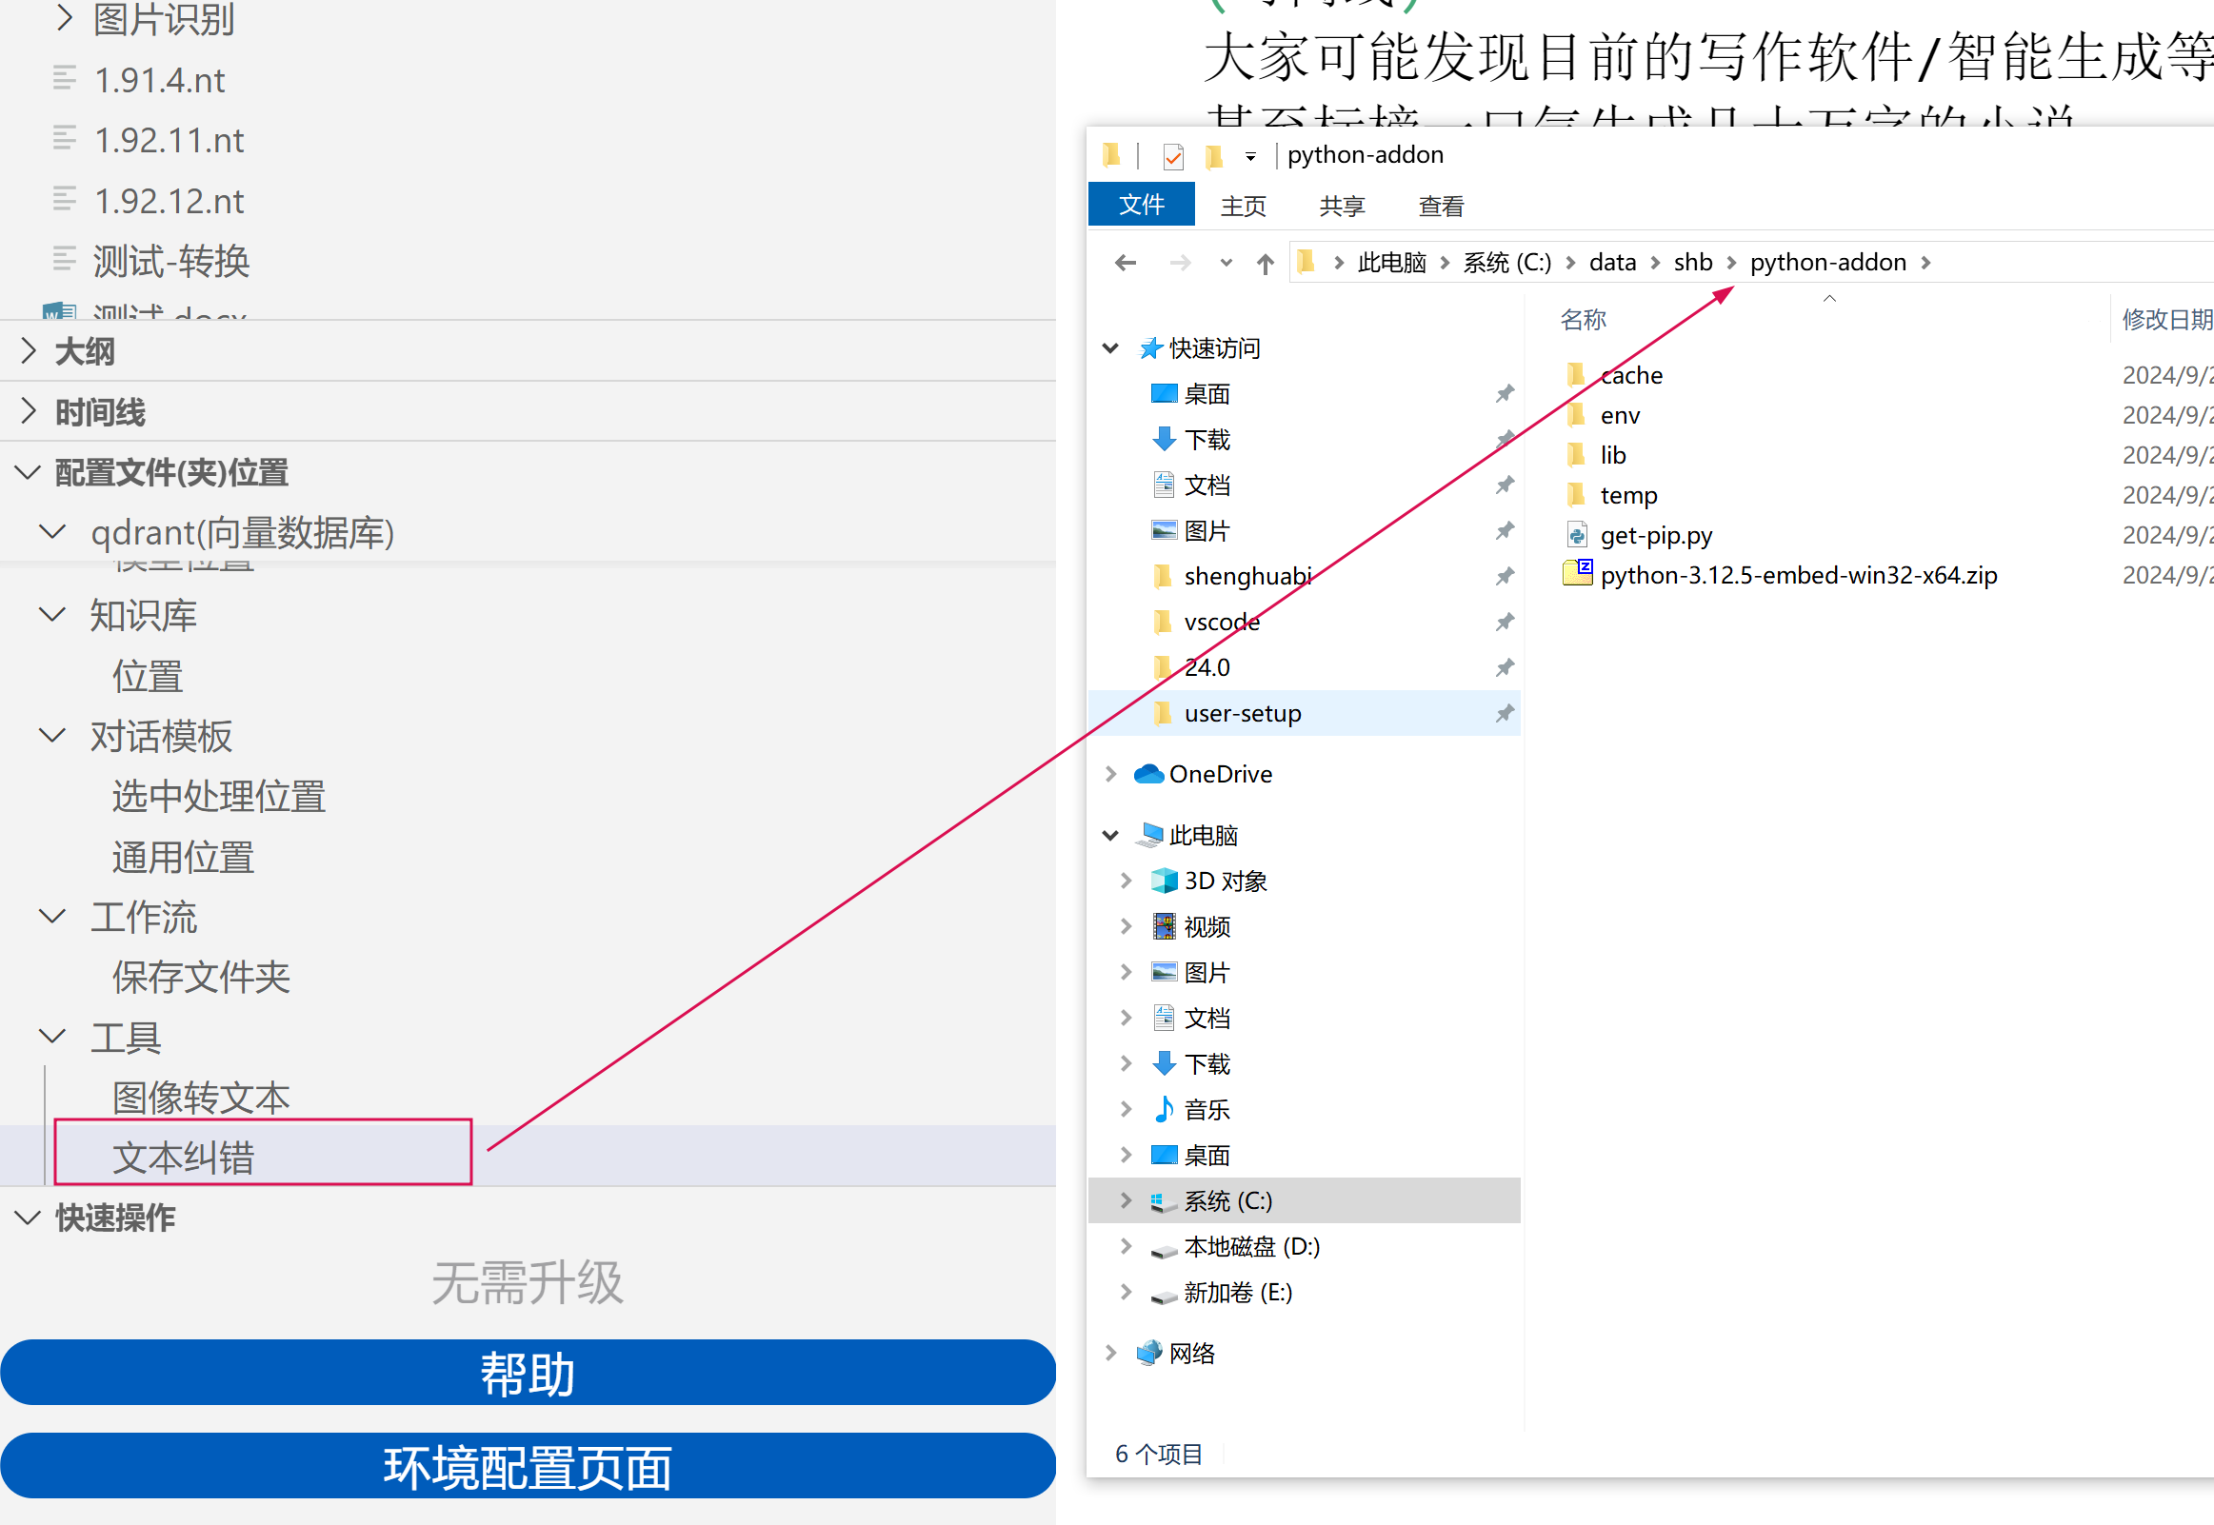Expand the OneDrive tree node
Image resolution: width=2214 pixels, height=1525 pixels.
tap(1110, 774)
